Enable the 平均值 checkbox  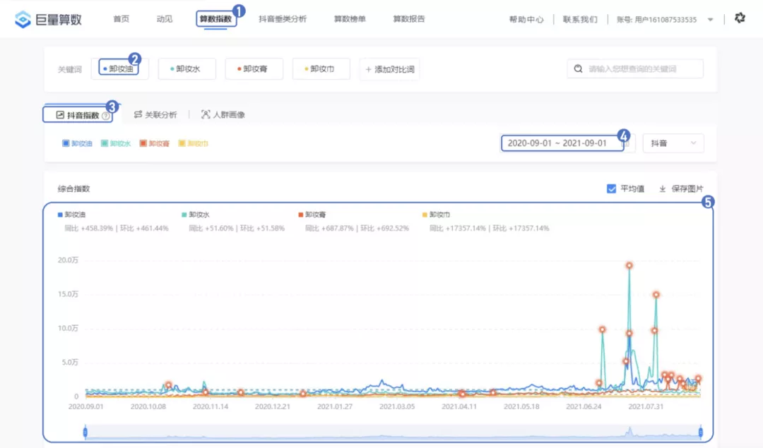[612, 188]
